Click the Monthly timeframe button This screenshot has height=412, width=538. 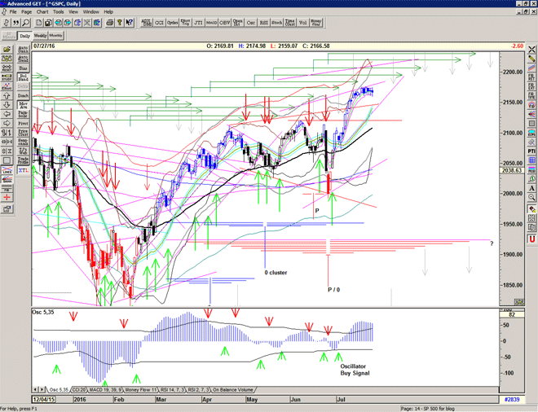(x=56, y=36)
